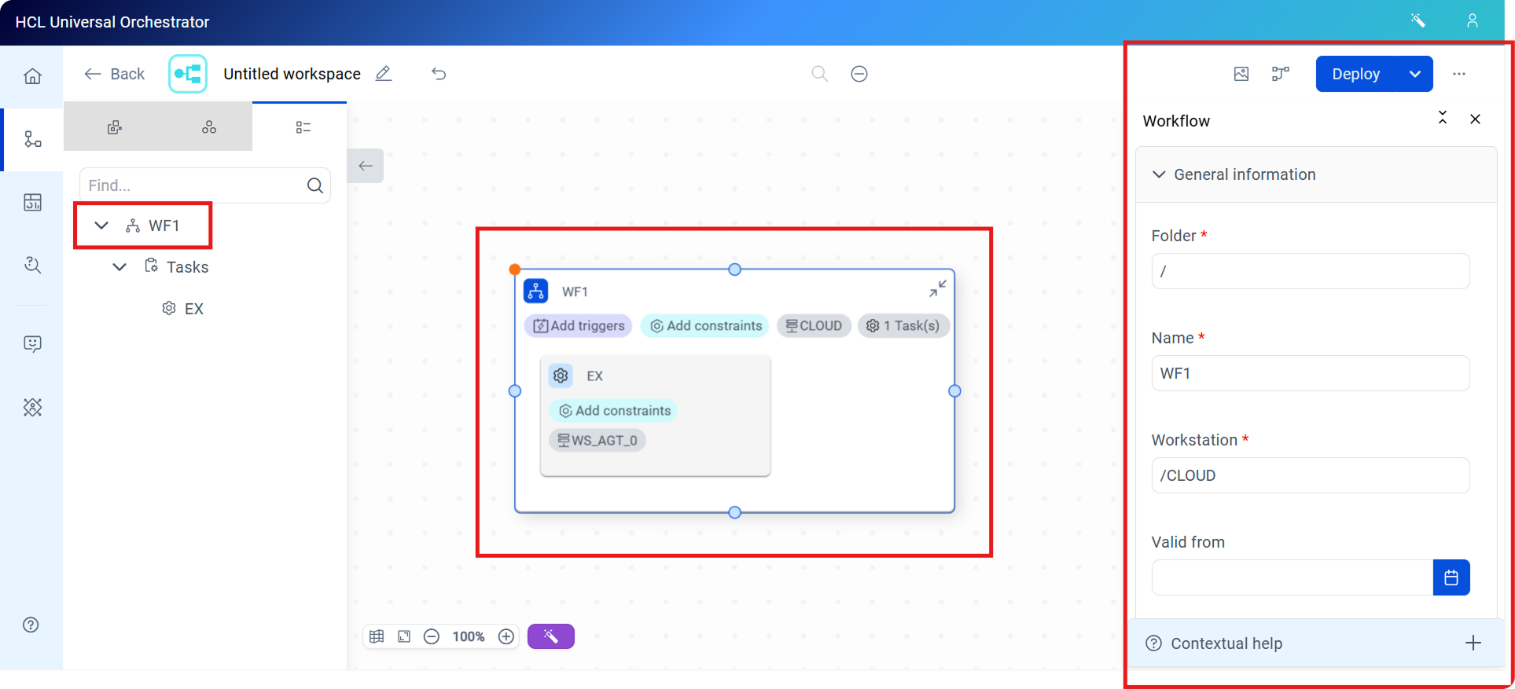Open the dashboard sidebar icon
The image size is (1515, 689).
tap(32, 202)
